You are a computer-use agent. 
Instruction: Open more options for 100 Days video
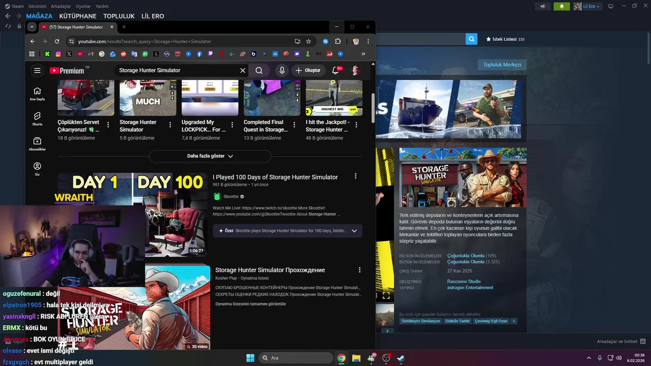(x=356, y=176)
